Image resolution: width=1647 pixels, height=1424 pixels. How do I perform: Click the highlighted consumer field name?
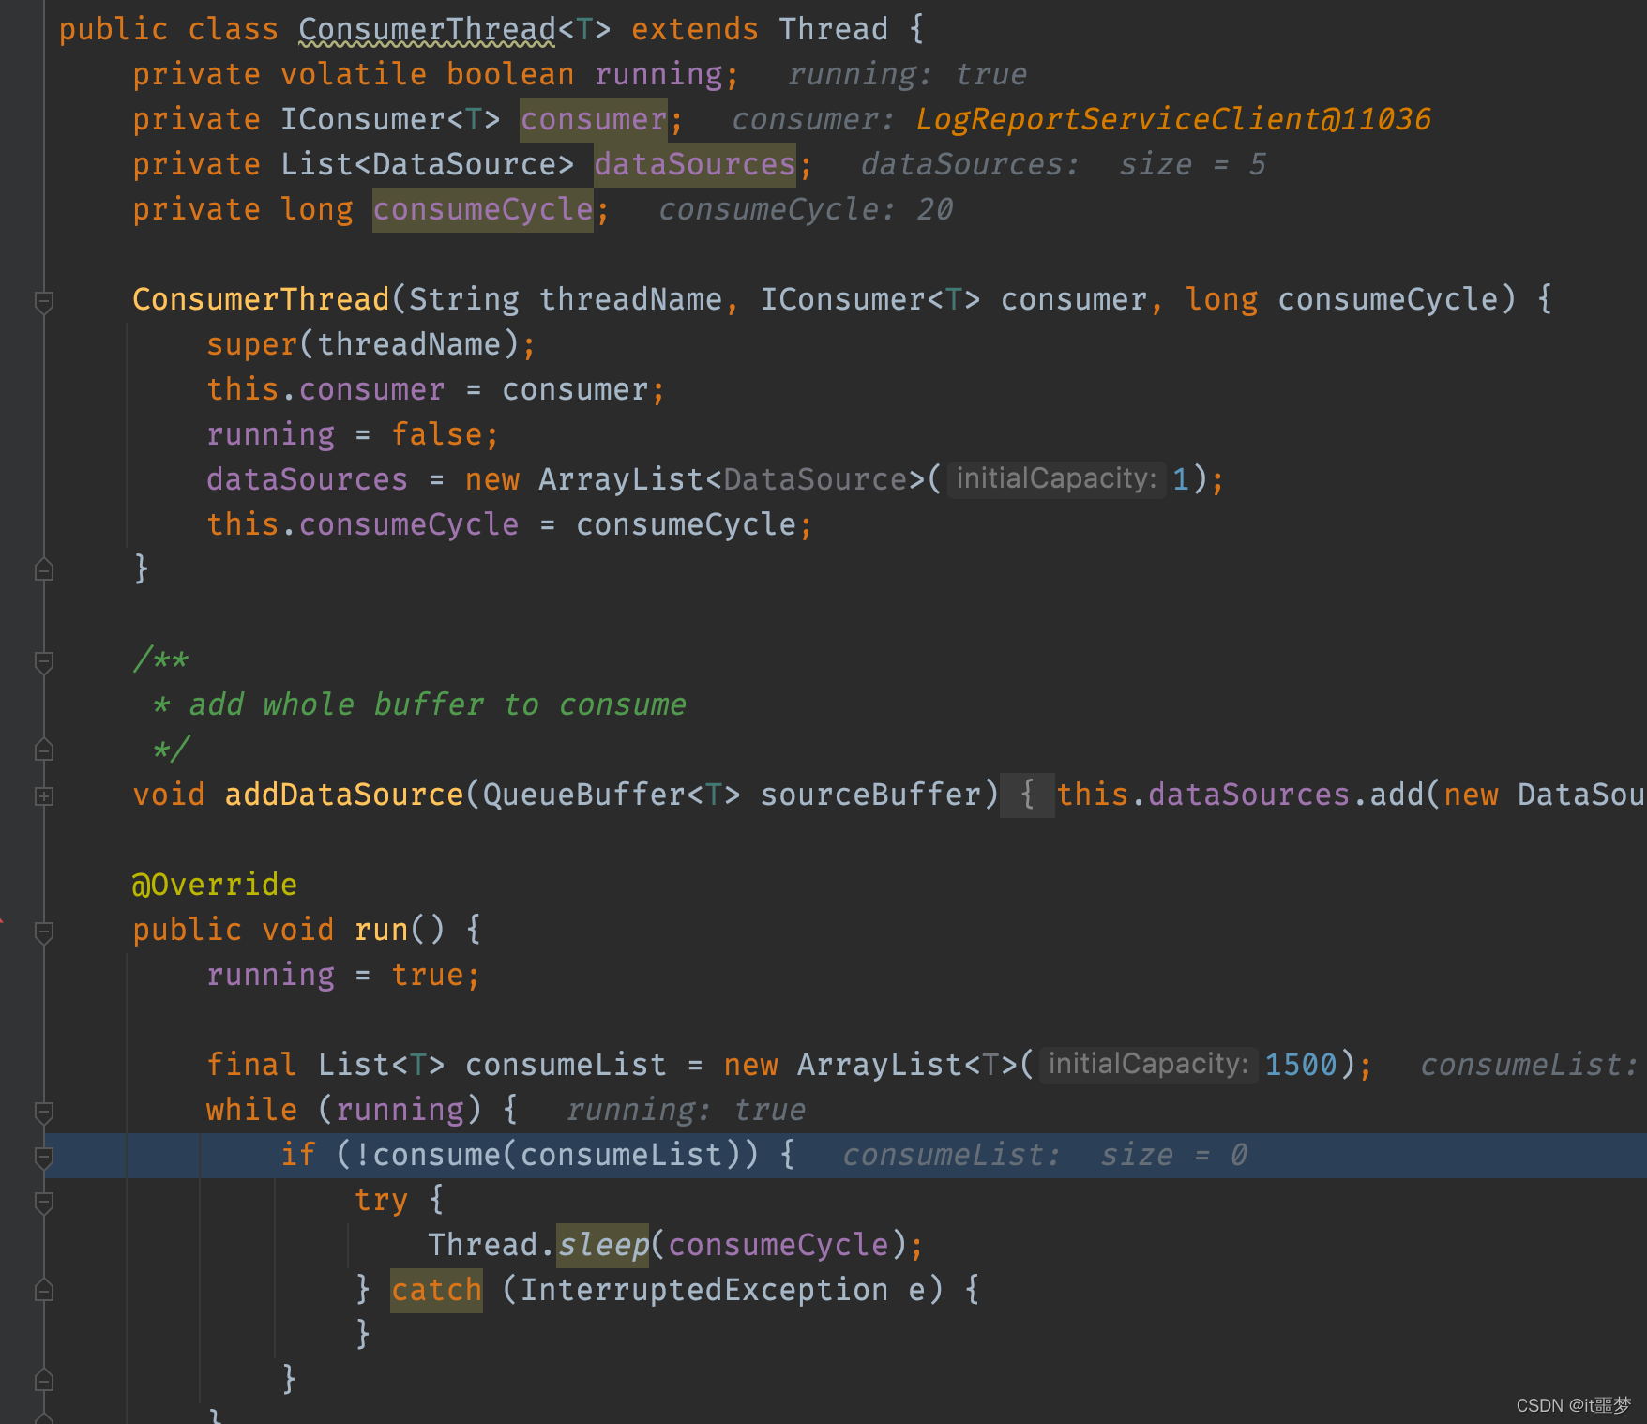(x=593, y=119)
